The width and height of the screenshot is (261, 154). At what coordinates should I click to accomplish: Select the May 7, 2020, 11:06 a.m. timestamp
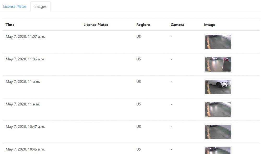click(25, 59)
